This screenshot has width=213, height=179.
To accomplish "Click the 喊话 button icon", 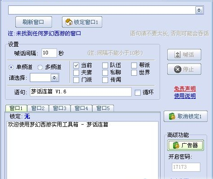I will [x=177, y=54].
